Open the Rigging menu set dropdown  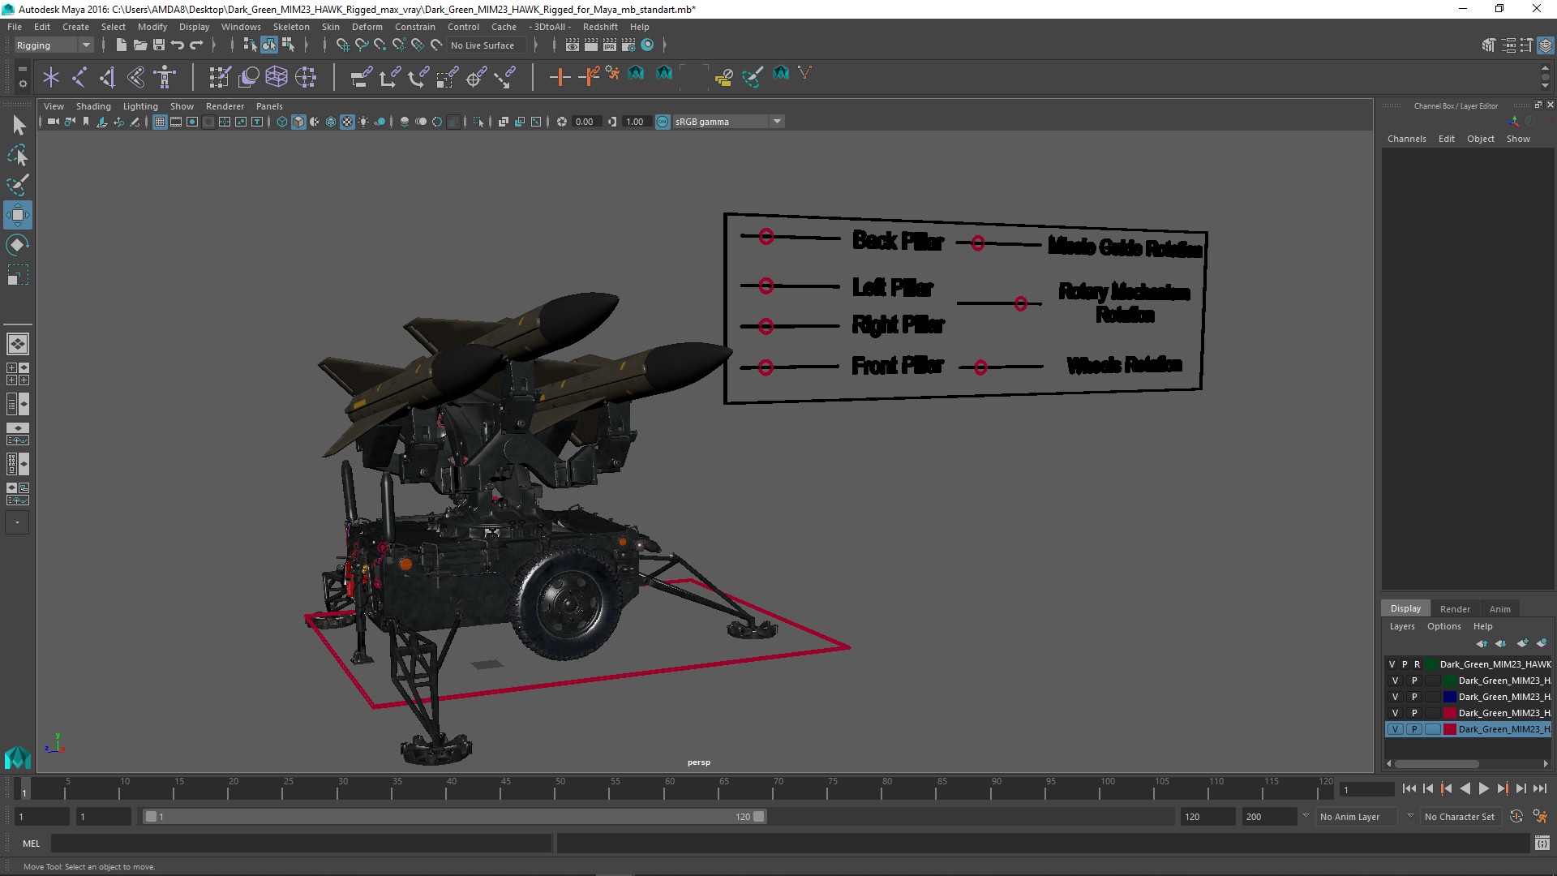point(53,45)
